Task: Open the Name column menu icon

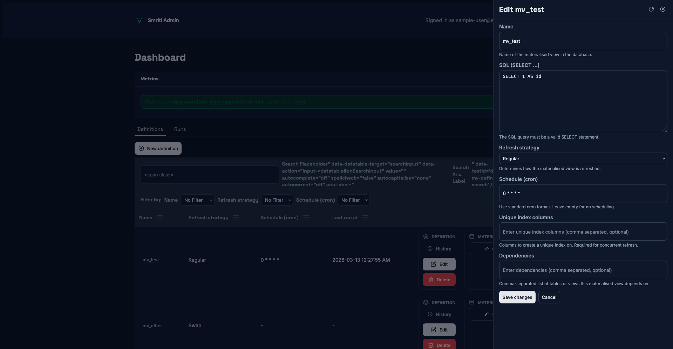Action: click(x=160, y=218)
